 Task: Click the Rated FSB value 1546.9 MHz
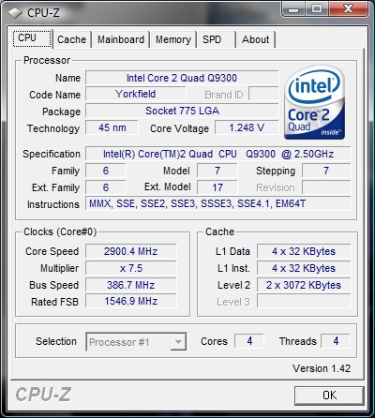131,301
